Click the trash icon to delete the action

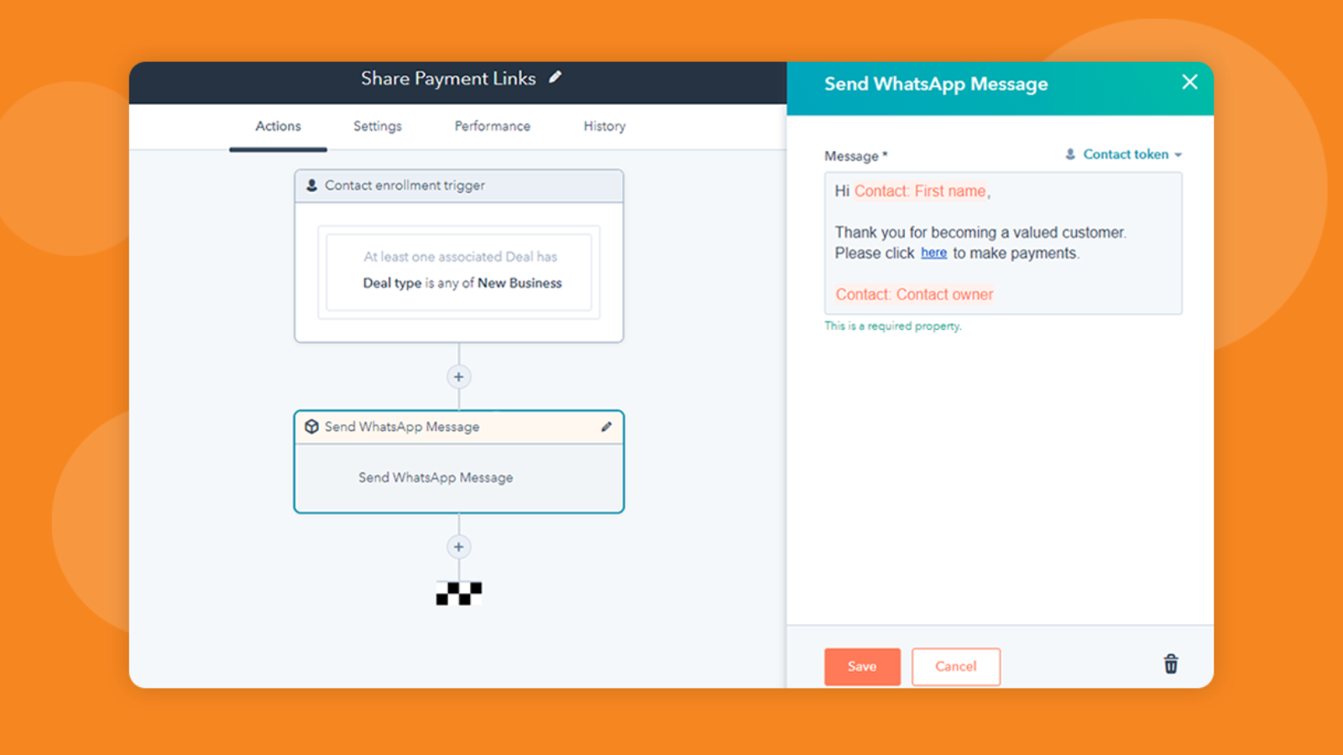click(1170, 664)
